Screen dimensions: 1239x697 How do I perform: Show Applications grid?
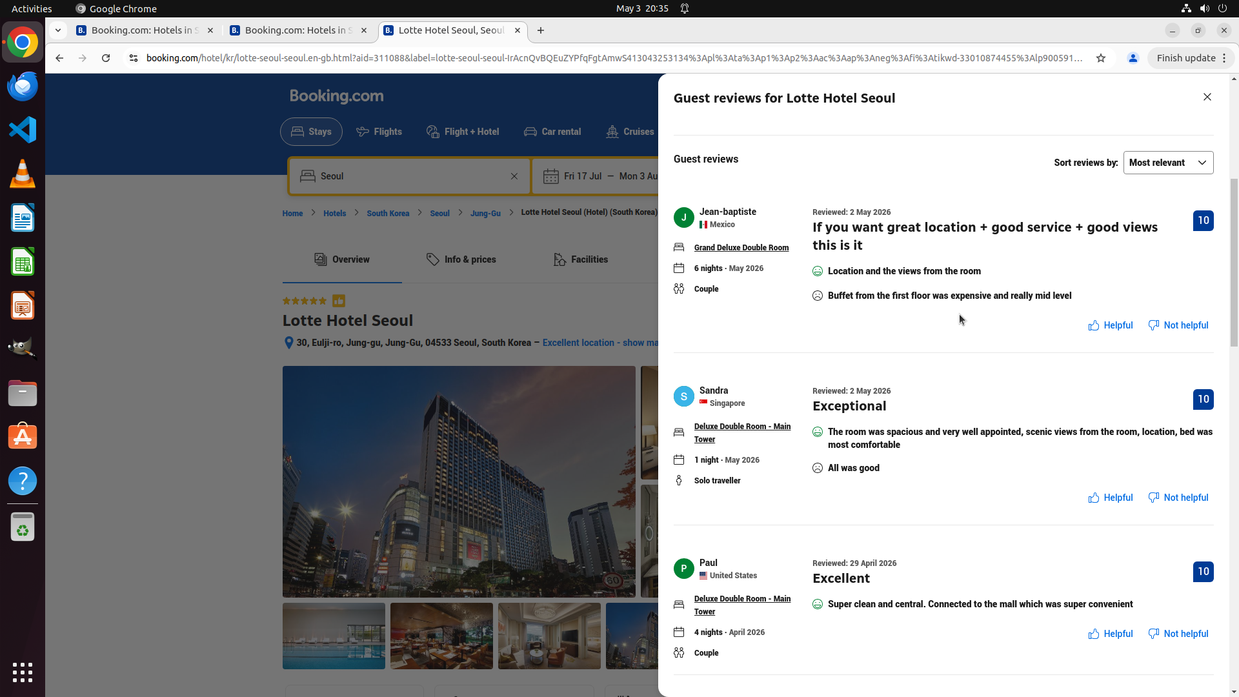tap(23, 672)
